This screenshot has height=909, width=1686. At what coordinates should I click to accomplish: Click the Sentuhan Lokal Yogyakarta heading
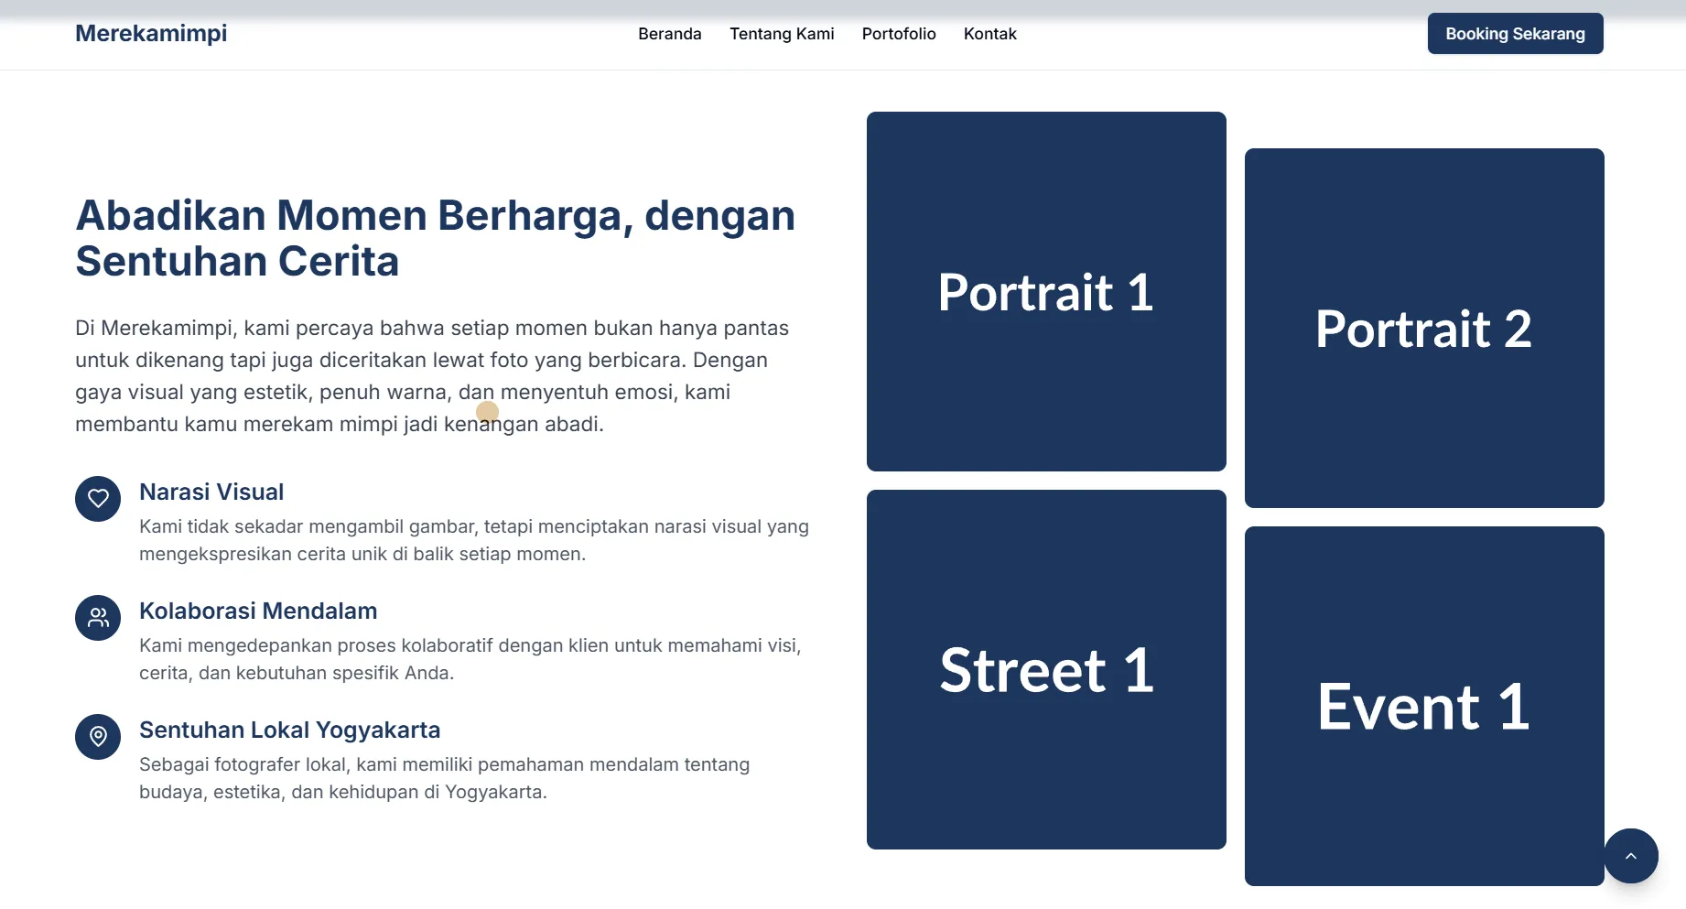click(289, 730)
